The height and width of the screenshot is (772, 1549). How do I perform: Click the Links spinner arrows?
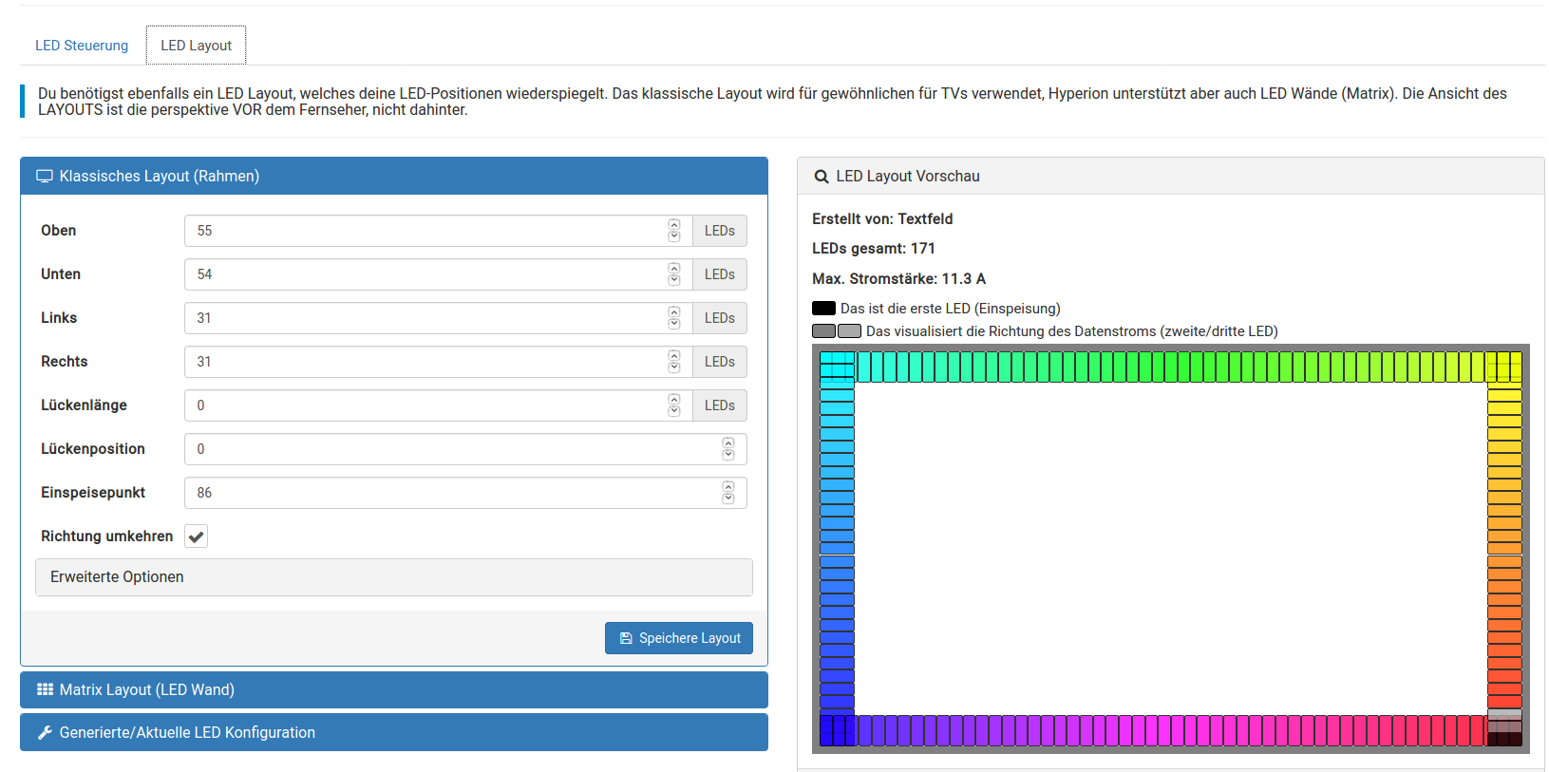coord(674,318)
